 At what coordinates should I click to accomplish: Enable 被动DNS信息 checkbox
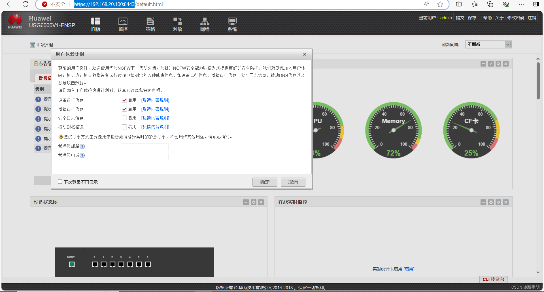pos(124,127)
